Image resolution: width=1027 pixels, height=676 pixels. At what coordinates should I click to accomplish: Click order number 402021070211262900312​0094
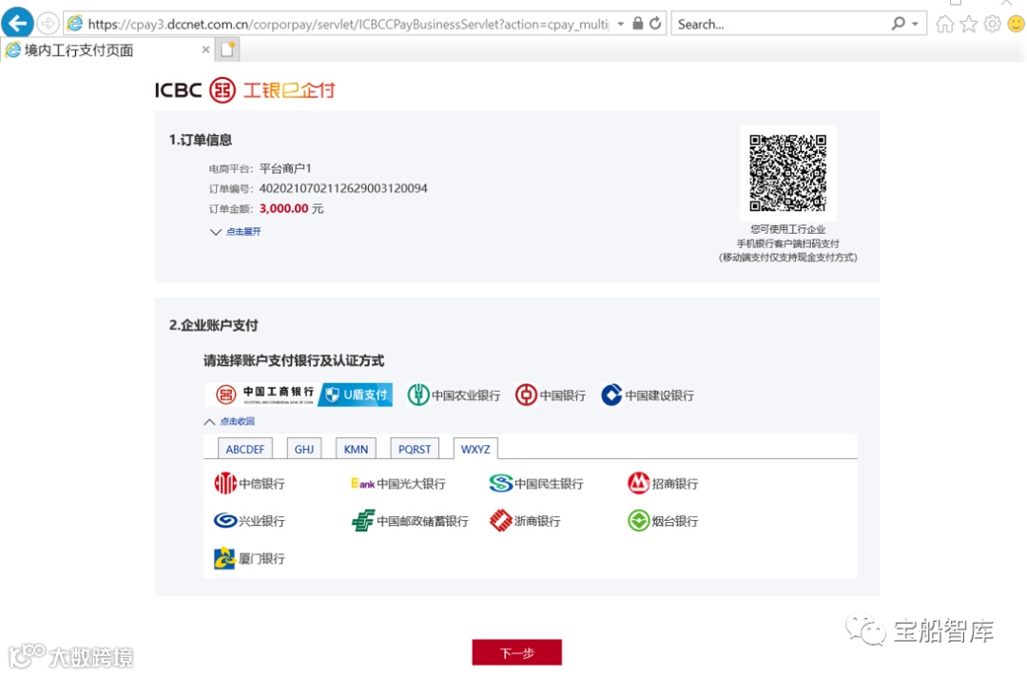point(343,188)
